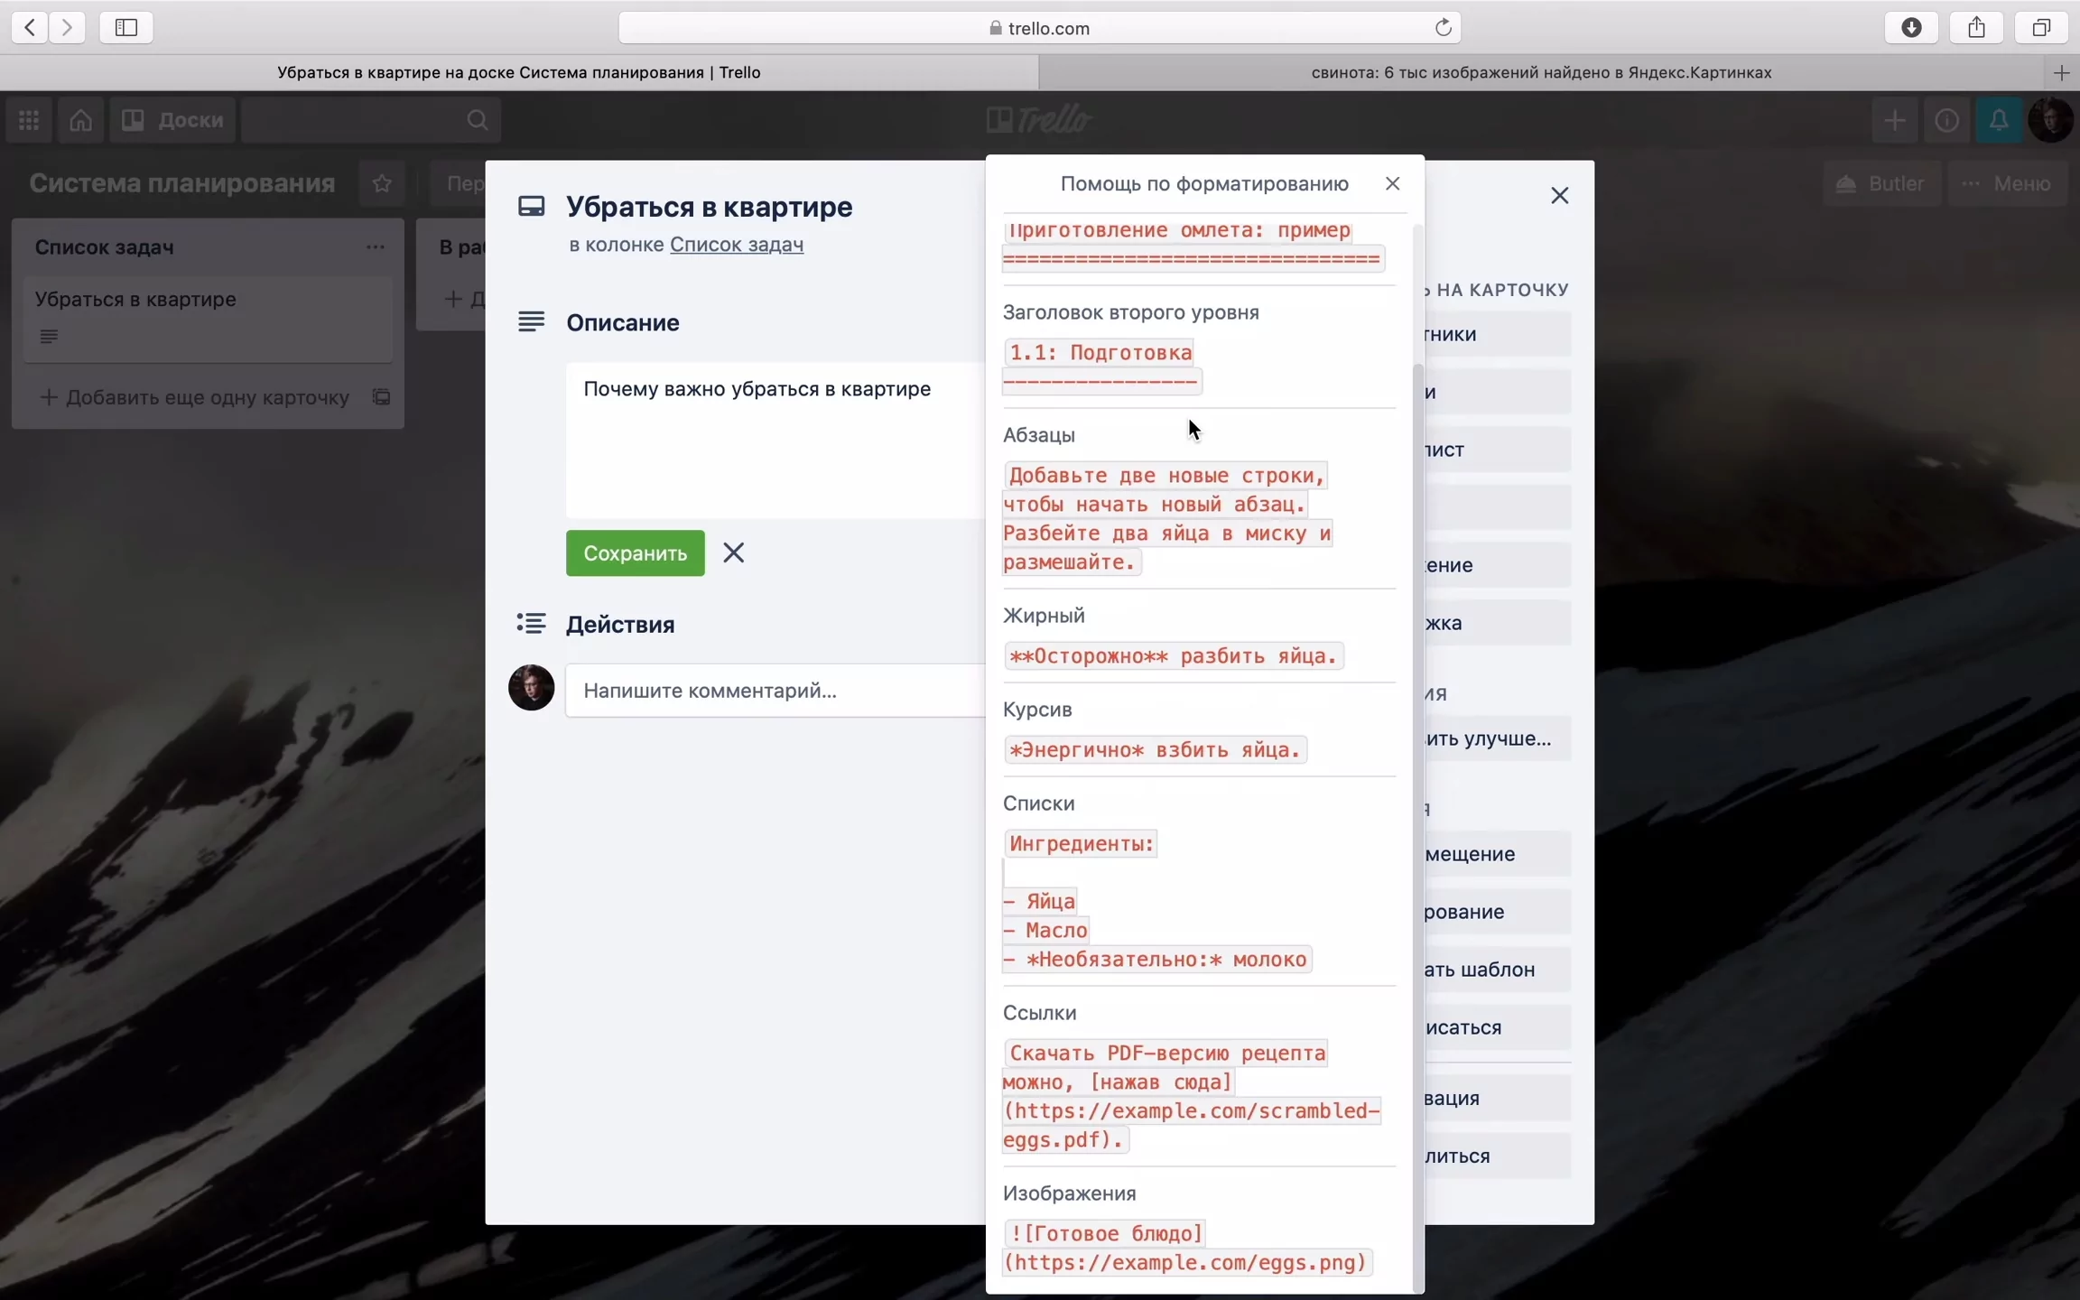Click the Действия section heading
The image size is (2080, 1300).
point(619,624)
